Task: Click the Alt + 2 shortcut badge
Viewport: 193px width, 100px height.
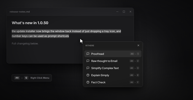Action: pos(135,61)
